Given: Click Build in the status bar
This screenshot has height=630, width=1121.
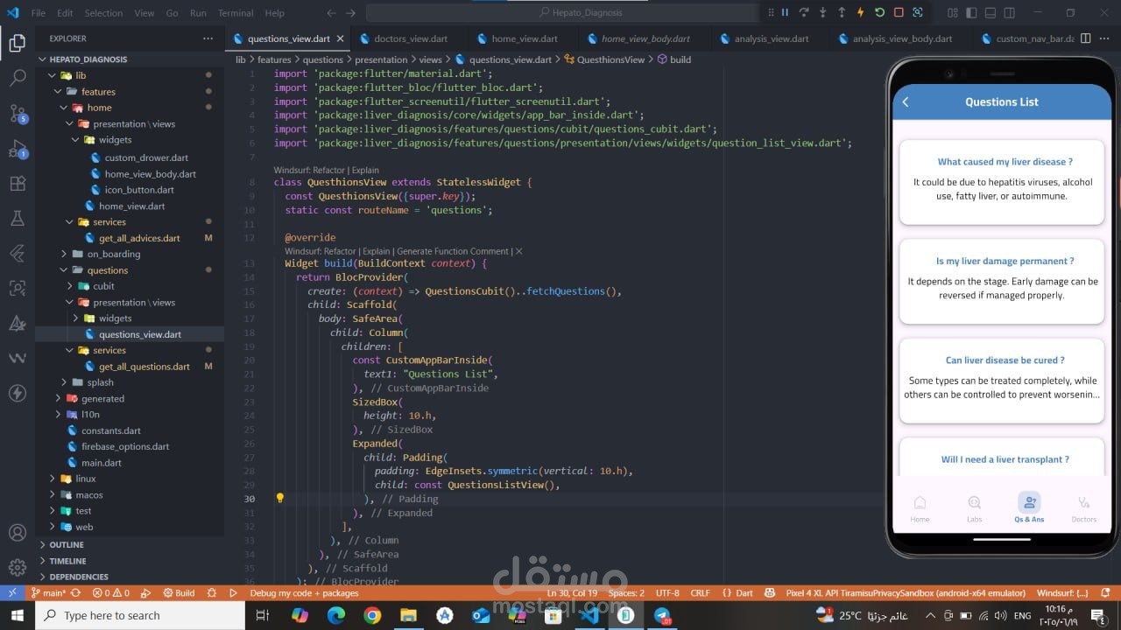Looking at the screenshot, I should pos(179,592).
